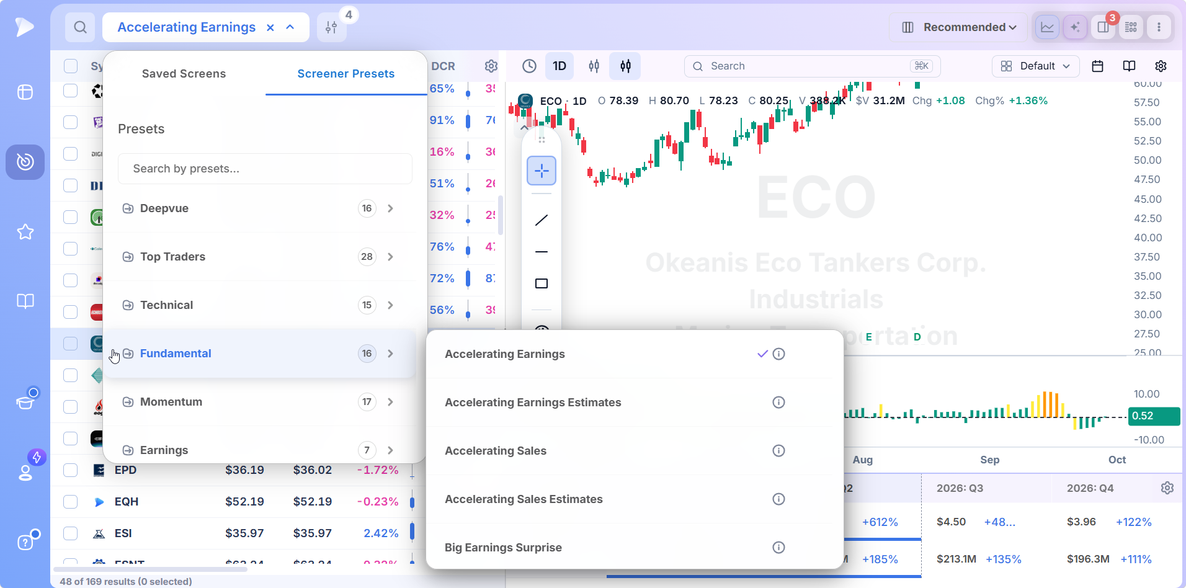Select the Accelerating Sales preset
Screen dimensions: 1186x588
point(496,451)
